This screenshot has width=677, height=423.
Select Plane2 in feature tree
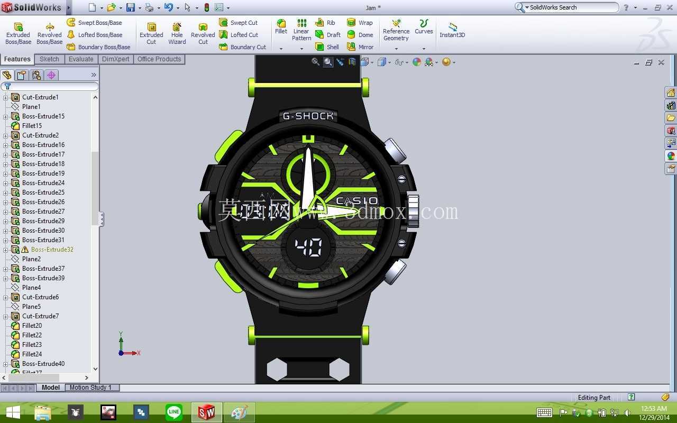[31, 259]
